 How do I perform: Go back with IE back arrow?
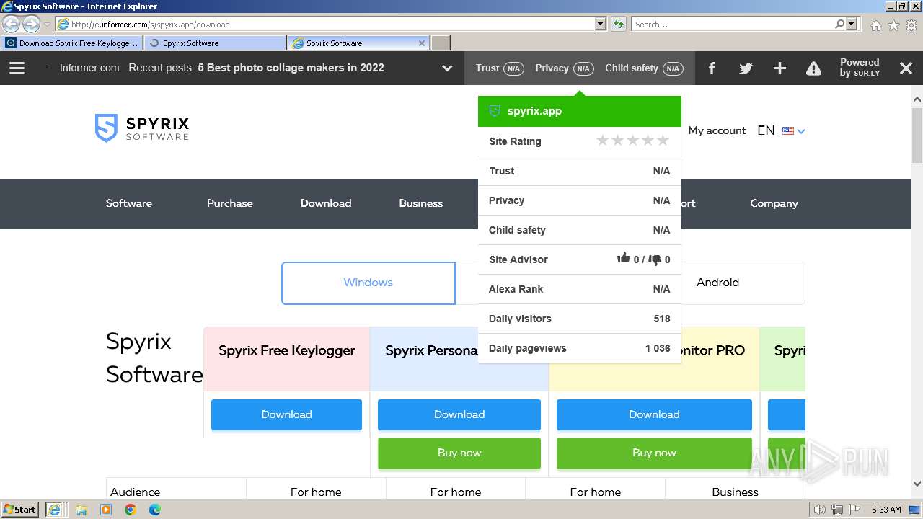[x=12, y=24]
